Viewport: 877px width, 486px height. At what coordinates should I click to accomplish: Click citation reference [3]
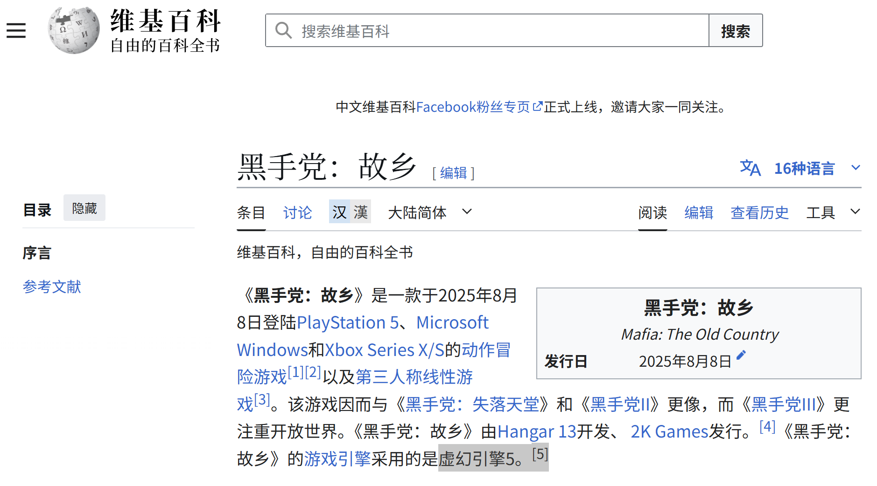click(x=262, y=399)
